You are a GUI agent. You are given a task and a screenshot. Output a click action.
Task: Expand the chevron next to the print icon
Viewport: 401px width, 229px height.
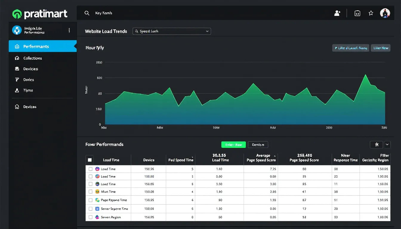pos(387,144)
